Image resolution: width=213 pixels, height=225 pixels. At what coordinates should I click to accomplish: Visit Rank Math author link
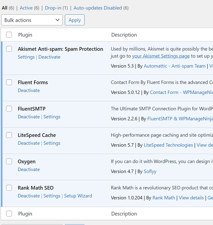click(164, 198)
